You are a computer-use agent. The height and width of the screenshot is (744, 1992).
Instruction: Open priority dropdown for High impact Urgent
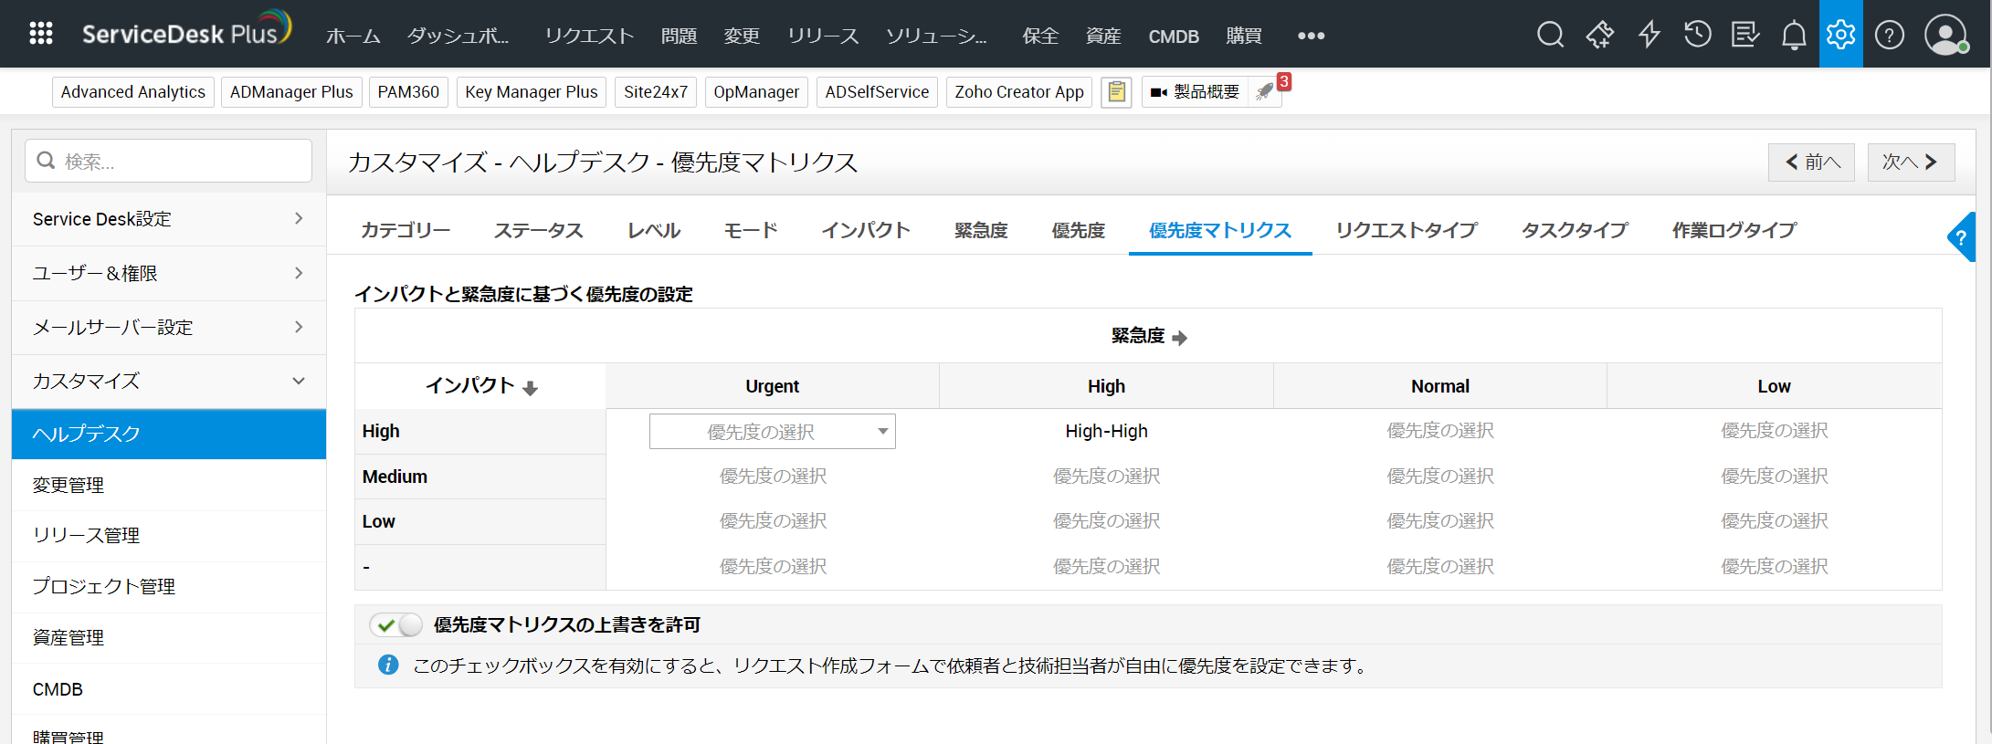[x=772, y=432]
